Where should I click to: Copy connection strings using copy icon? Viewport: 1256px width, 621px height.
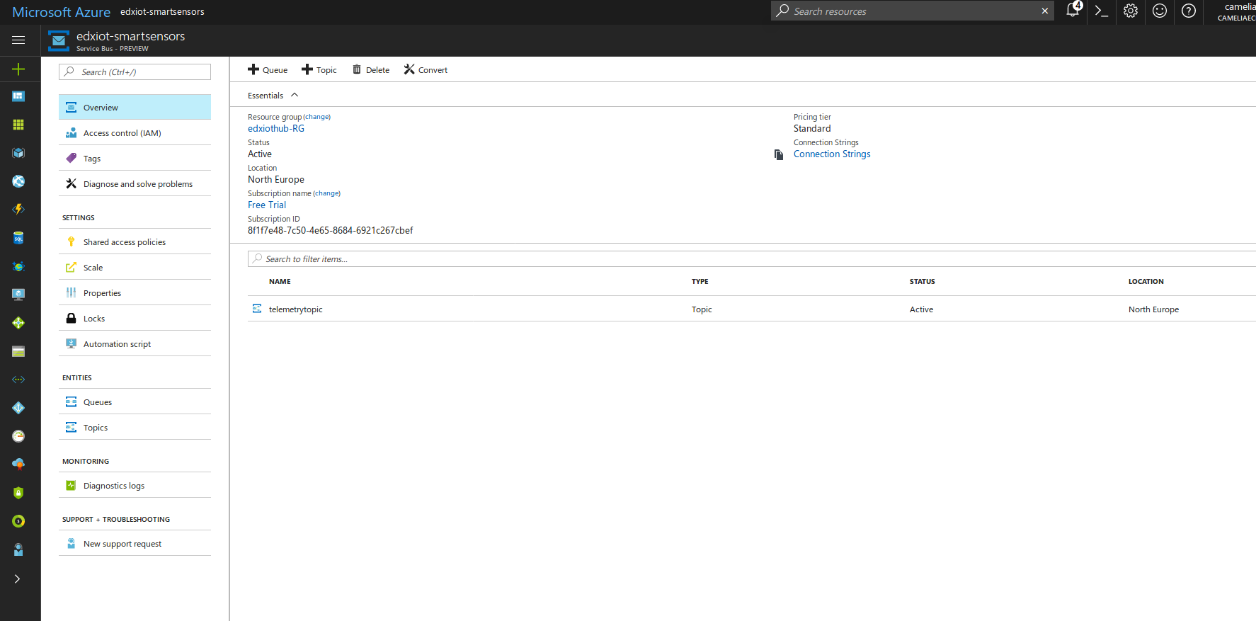pyautogui.click(x=779, y=154)
